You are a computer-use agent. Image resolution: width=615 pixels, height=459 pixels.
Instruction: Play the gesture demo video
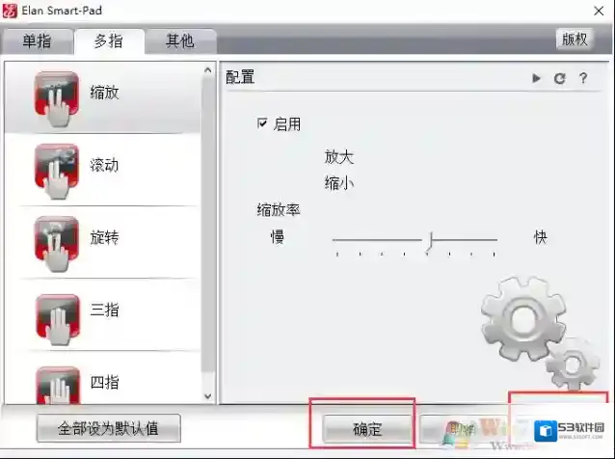pyautogui.click(x=536, y=78)
